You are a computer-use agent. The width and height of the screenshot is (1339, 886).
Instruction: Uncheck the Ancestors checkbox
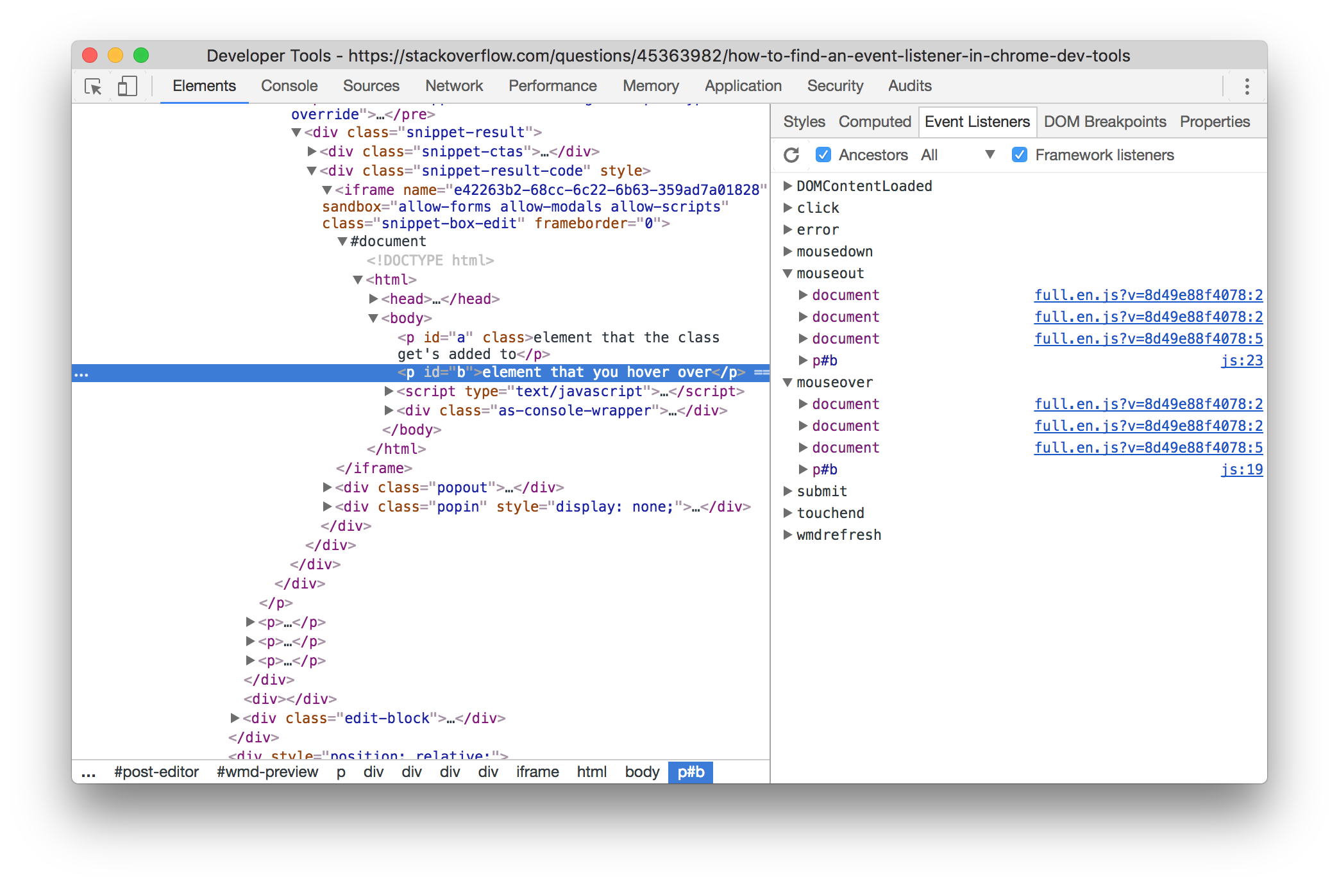(x=823, y=155)
